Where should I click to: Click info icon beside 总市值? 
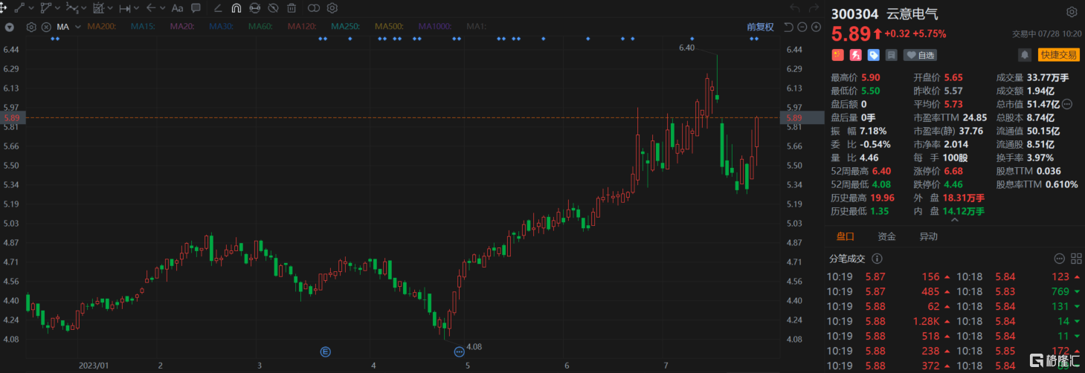point(1067,104)
